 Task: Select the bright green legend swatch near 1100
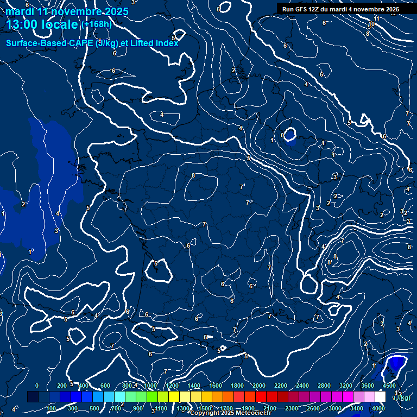[153, 396]
